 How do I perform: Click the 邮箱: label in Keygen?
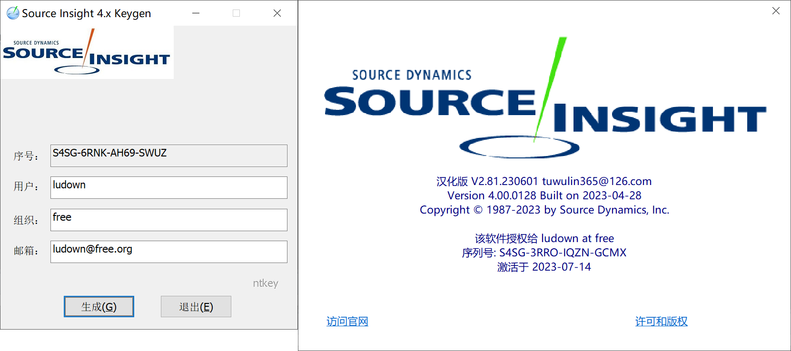point(26,251)
